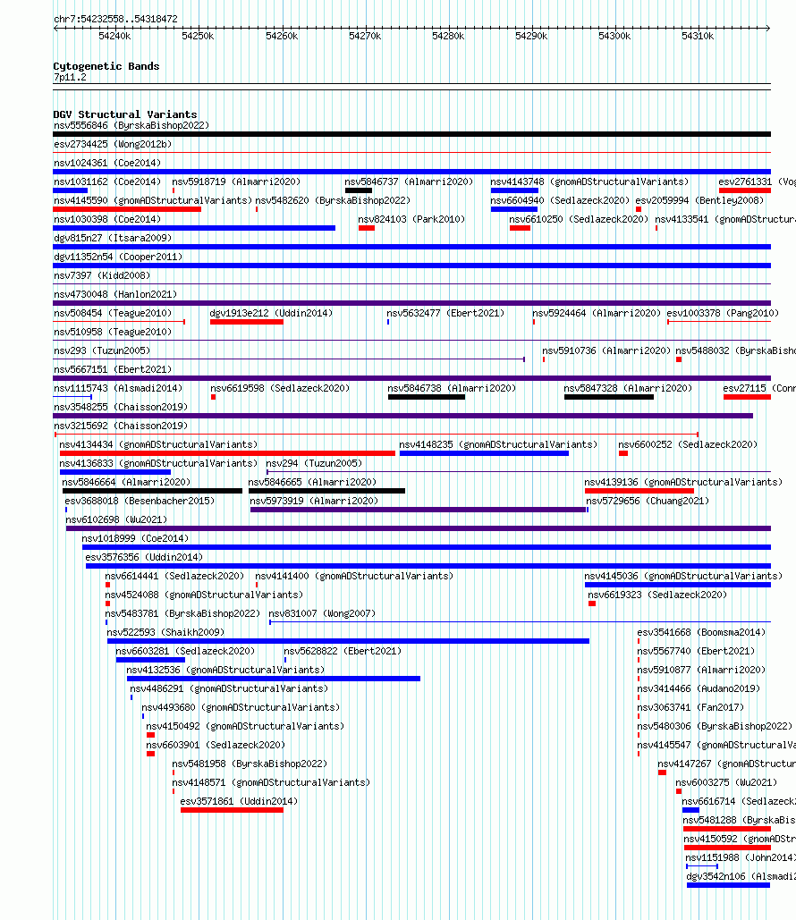The image size is (796, 920).
Task: Open nsv7397 (Kidd2008) variant
Action: [x=102, y=275]
